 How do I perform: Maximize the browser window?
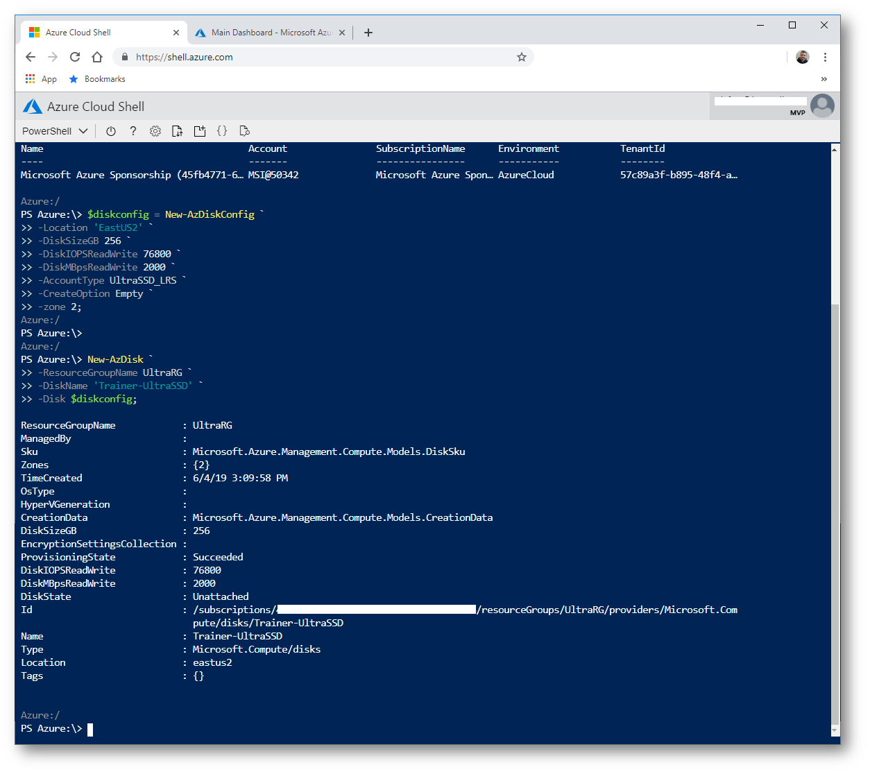point(792,25)
